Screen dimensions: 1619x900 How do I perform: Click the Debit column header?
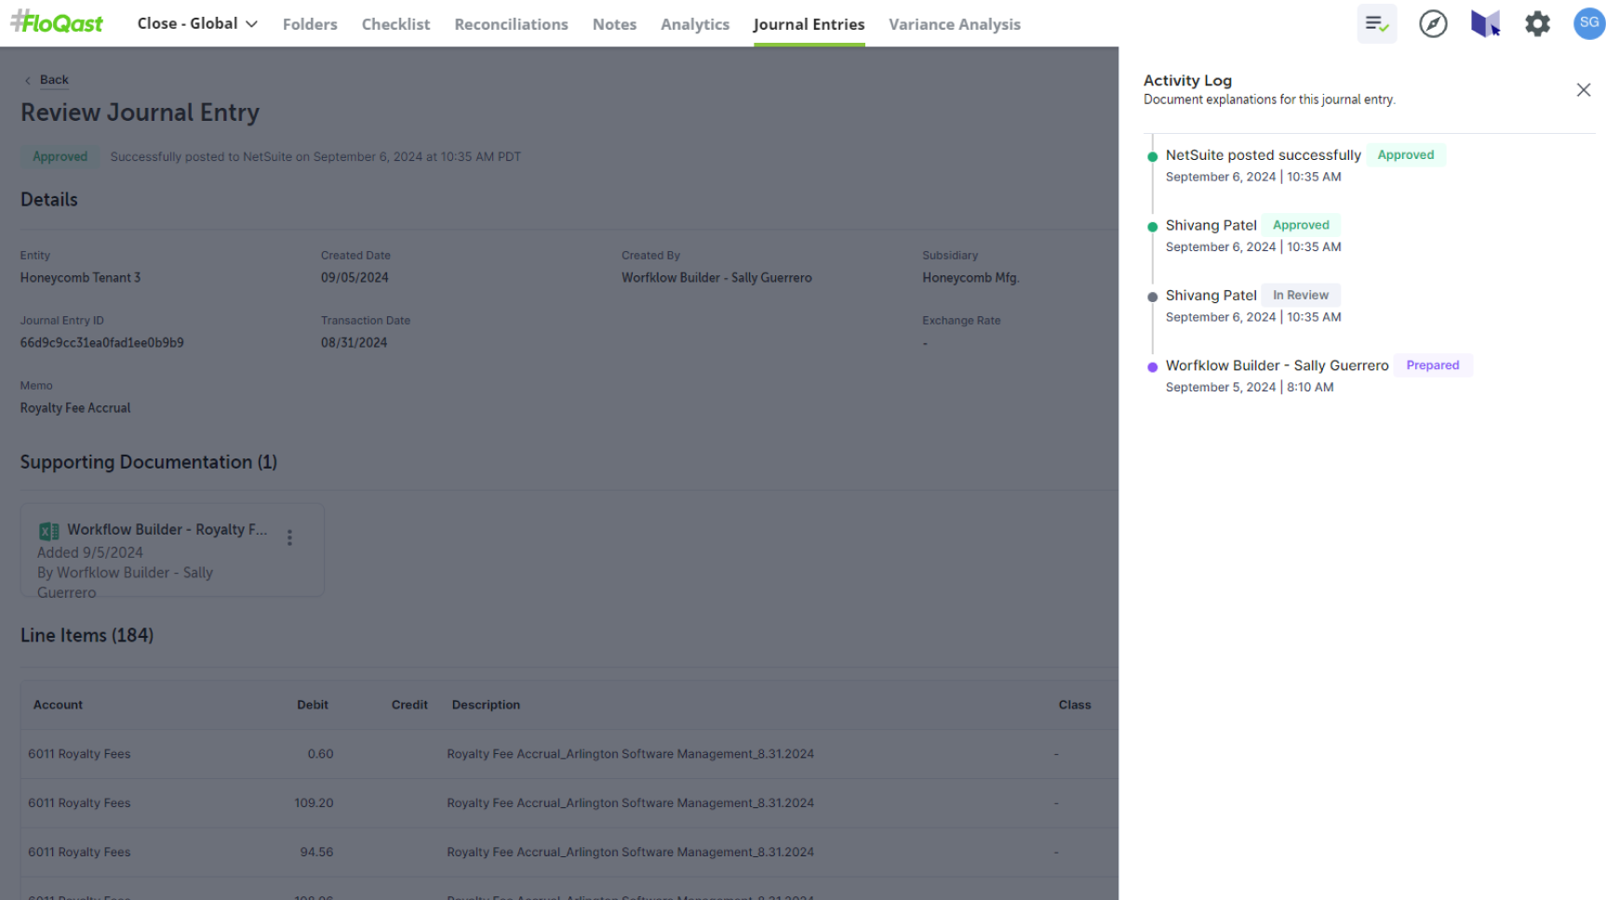[x=313, y=705]
